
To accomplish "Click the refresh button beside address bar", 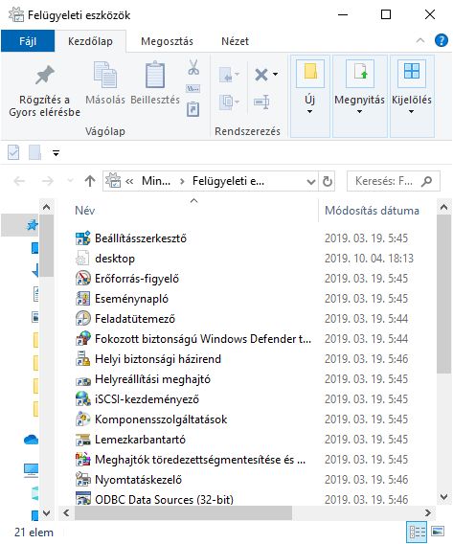I will tap(328, 181).
